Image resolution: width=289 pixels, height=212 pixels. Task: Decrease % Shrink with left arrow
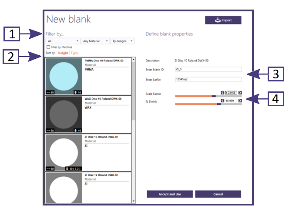click(222, 101)
